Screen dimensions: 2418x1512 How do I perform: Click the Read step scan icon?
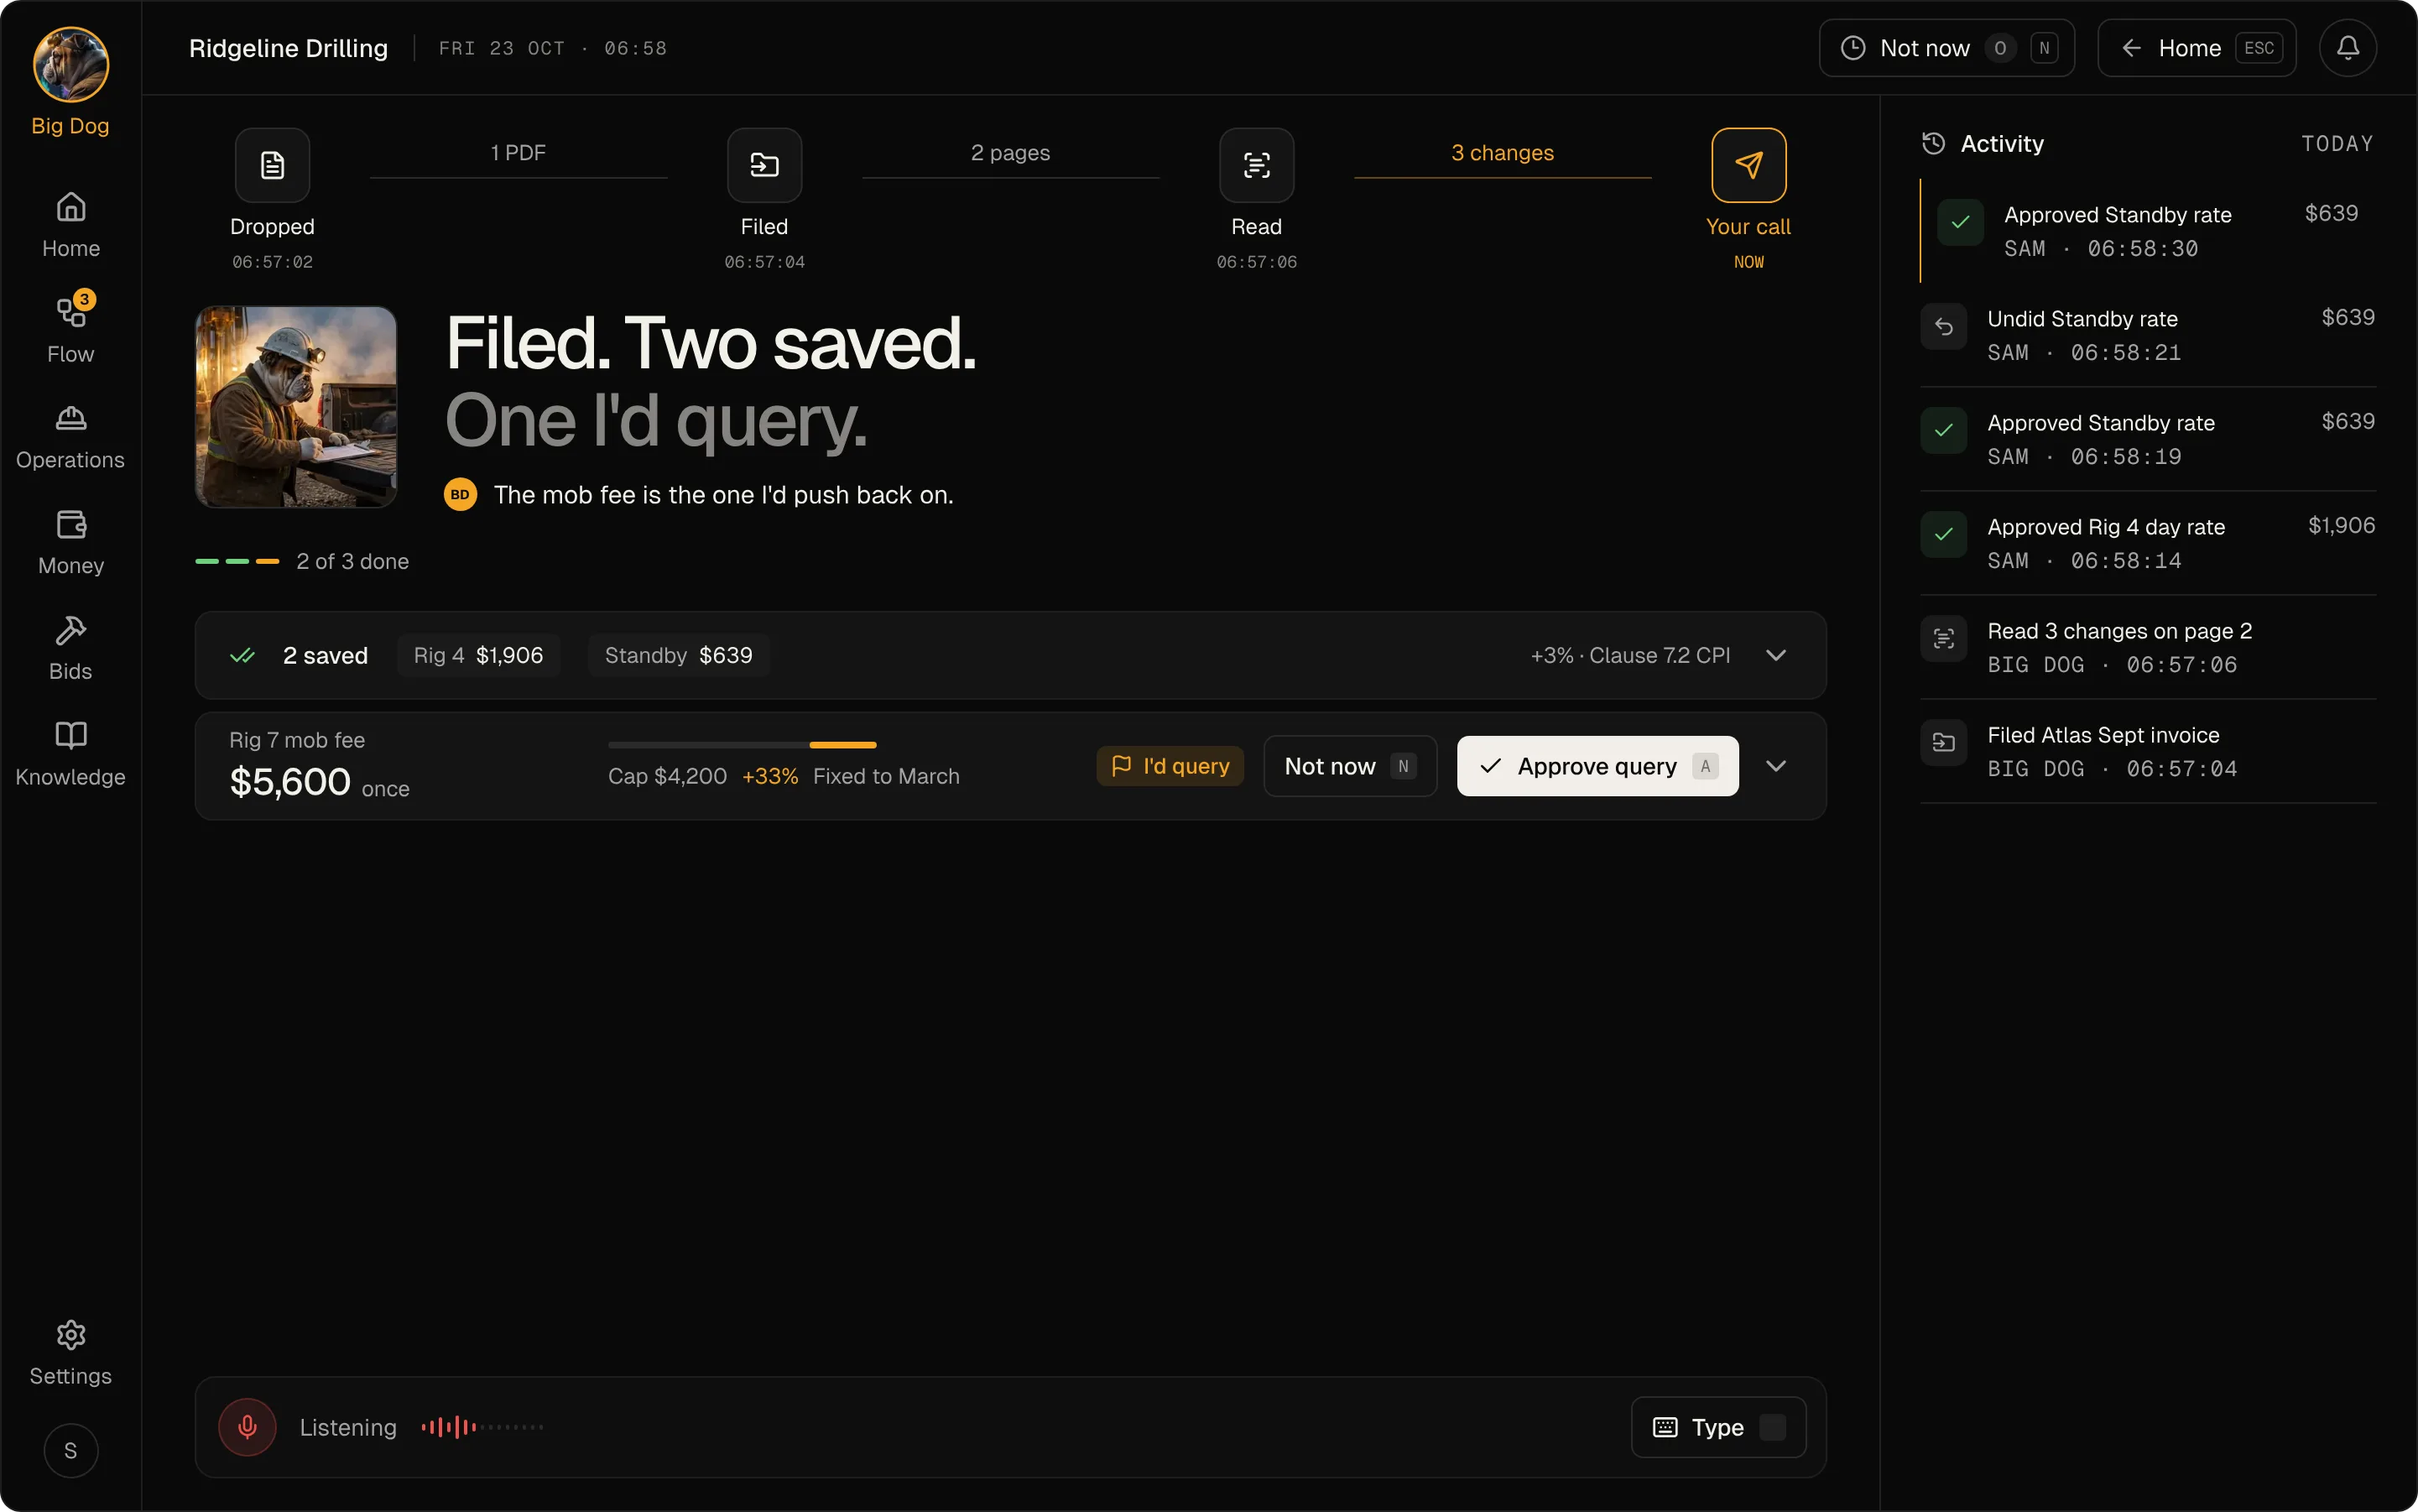click(1256, 165)
